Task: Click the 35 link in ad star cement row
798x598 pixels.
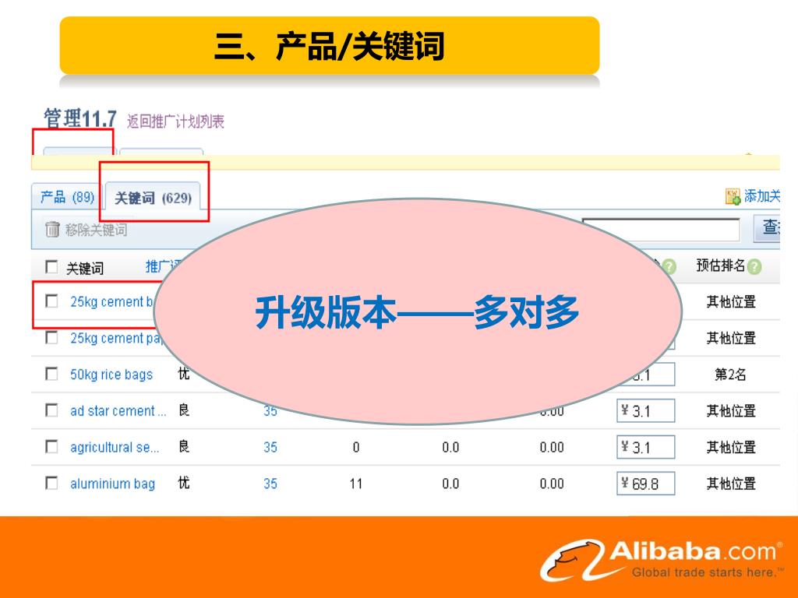Action: coord(270,411)
